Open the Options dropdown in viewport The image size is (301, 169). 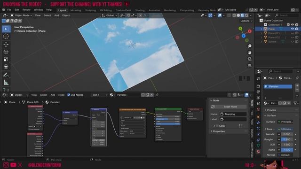coord(246,21)
